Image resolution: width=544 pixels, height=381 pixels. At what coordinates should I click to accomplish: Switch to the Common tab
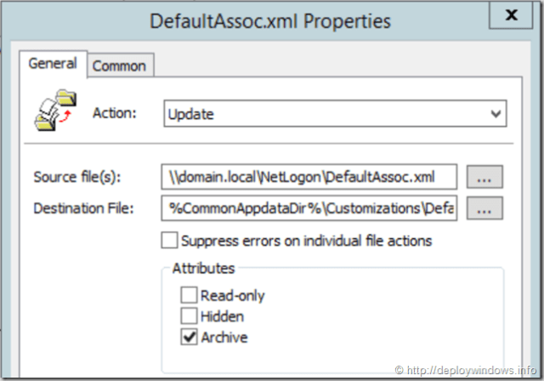click(x=119, y=65)
